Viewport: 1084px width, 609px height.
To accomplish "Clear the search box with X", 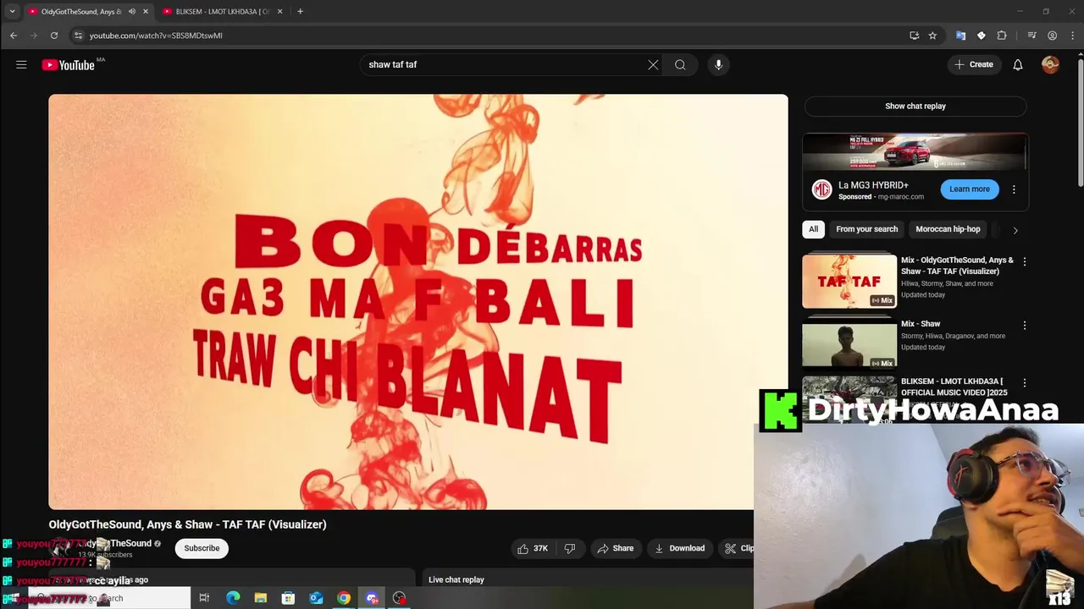I will pyautogui.click(x=653, y=64).
